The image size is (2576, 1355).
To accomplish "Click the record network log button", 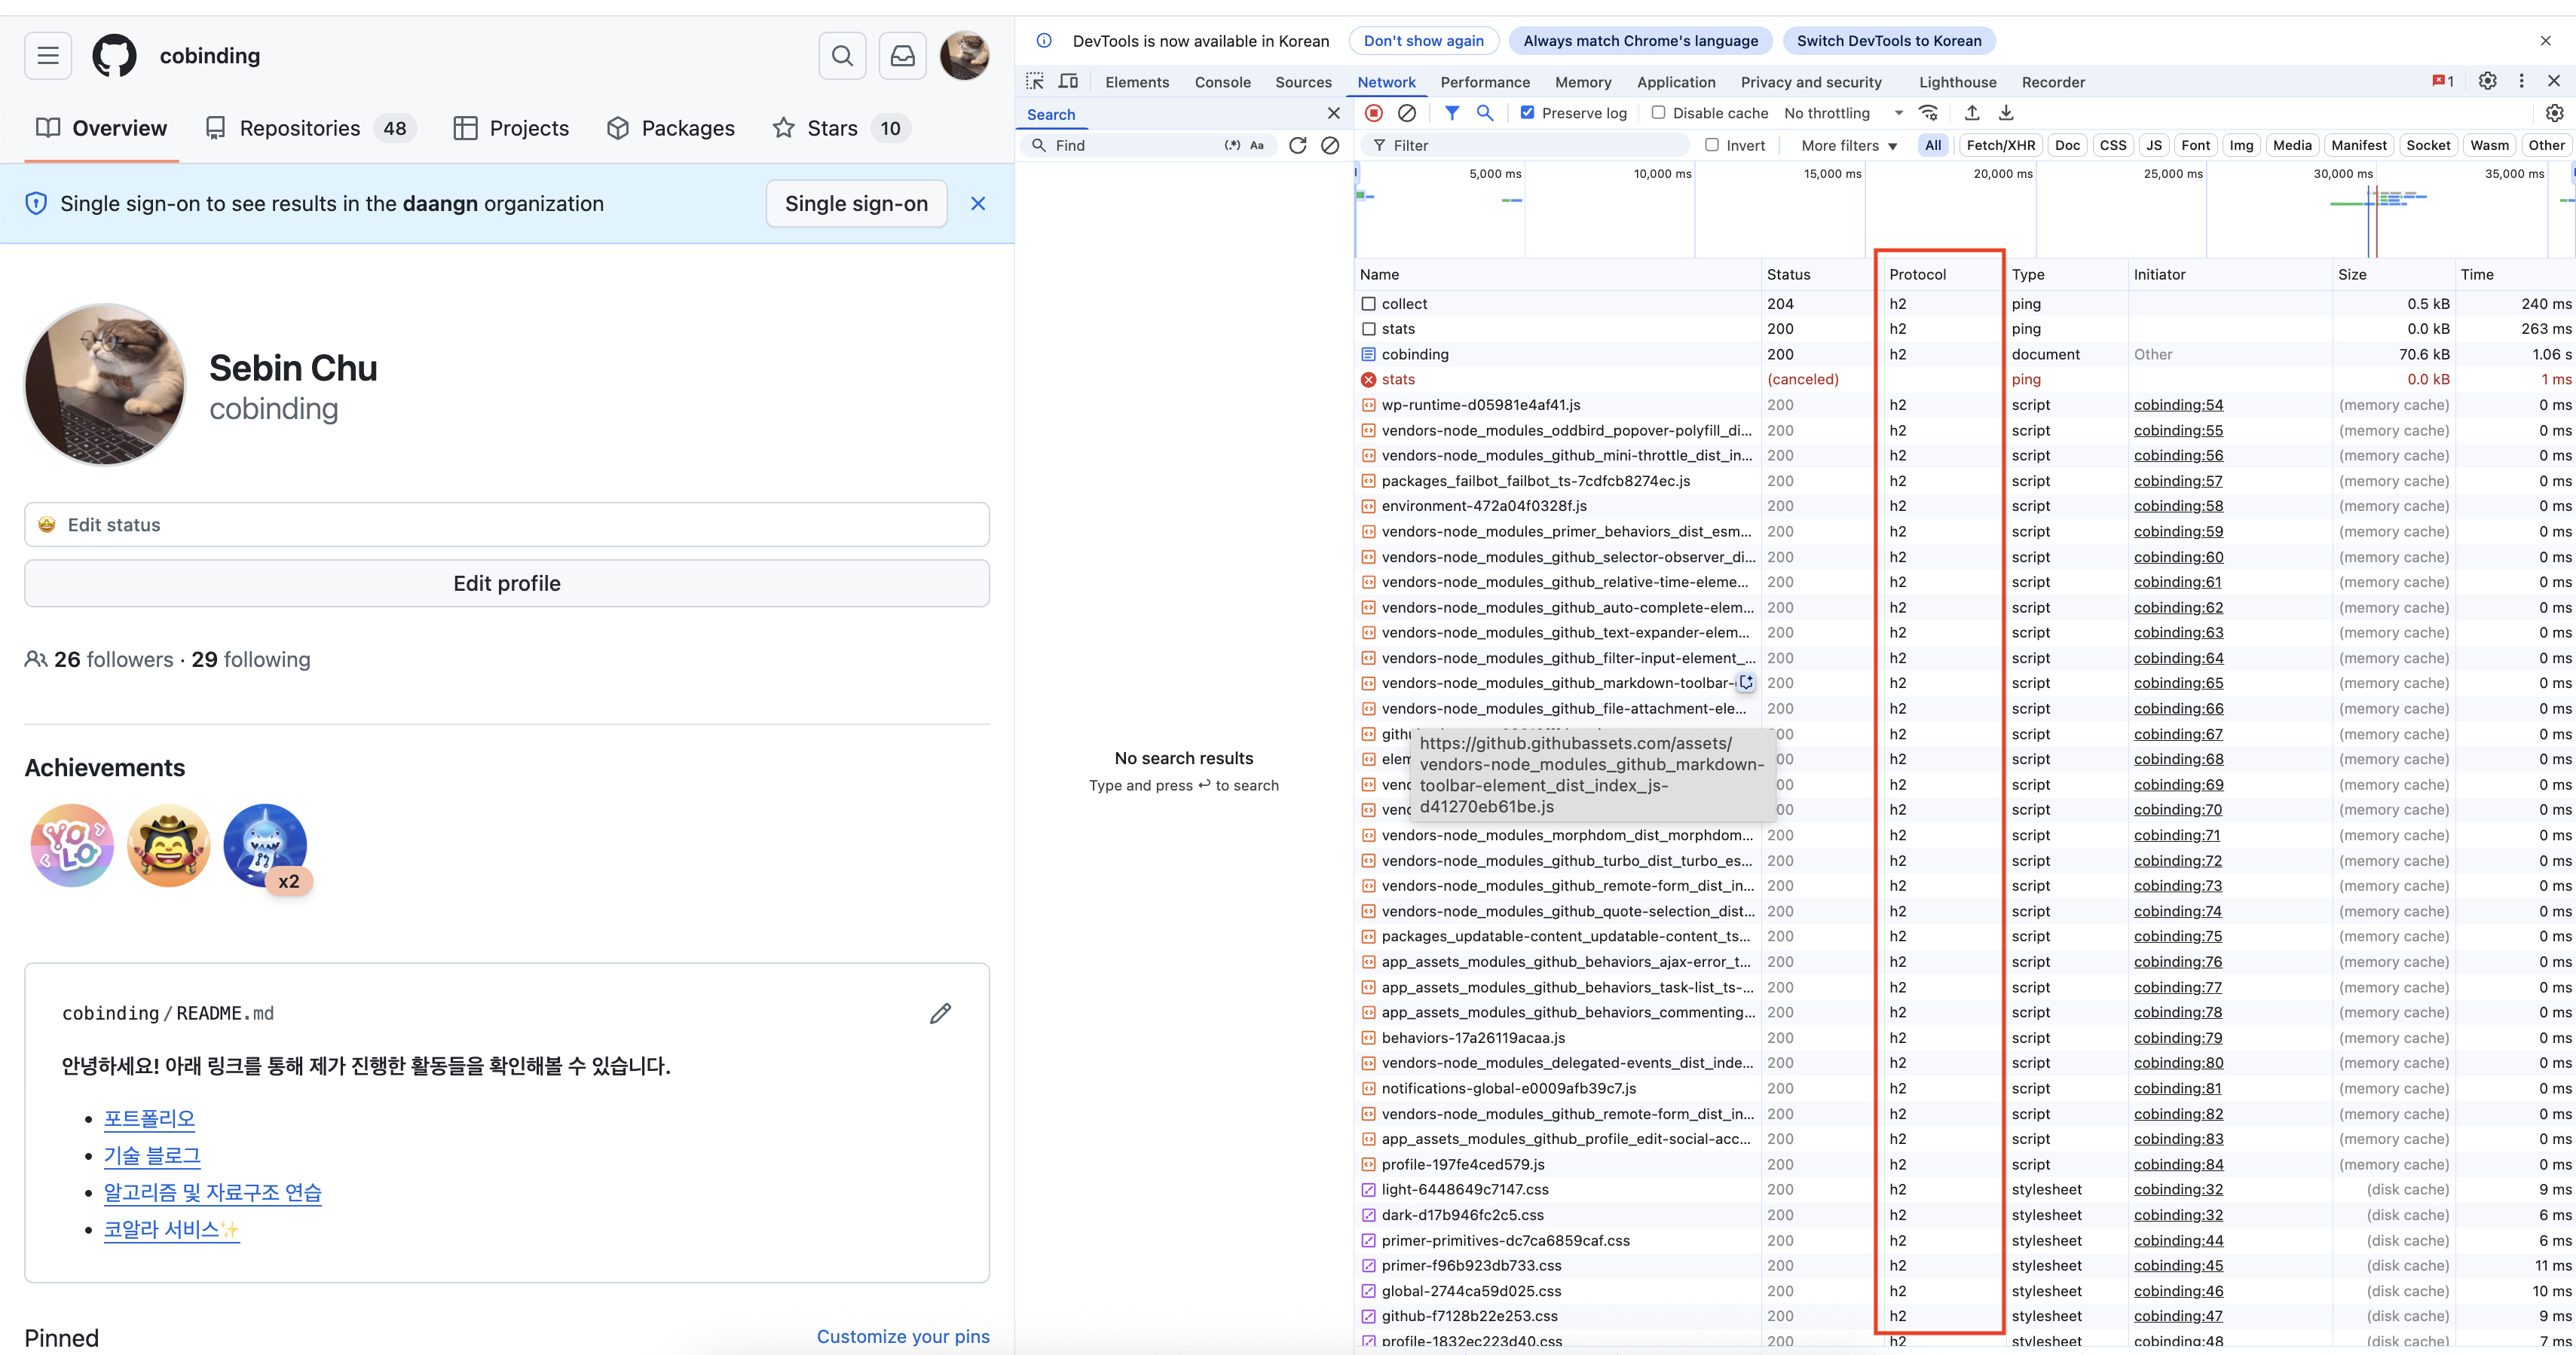I will (x=1374, y=113).
